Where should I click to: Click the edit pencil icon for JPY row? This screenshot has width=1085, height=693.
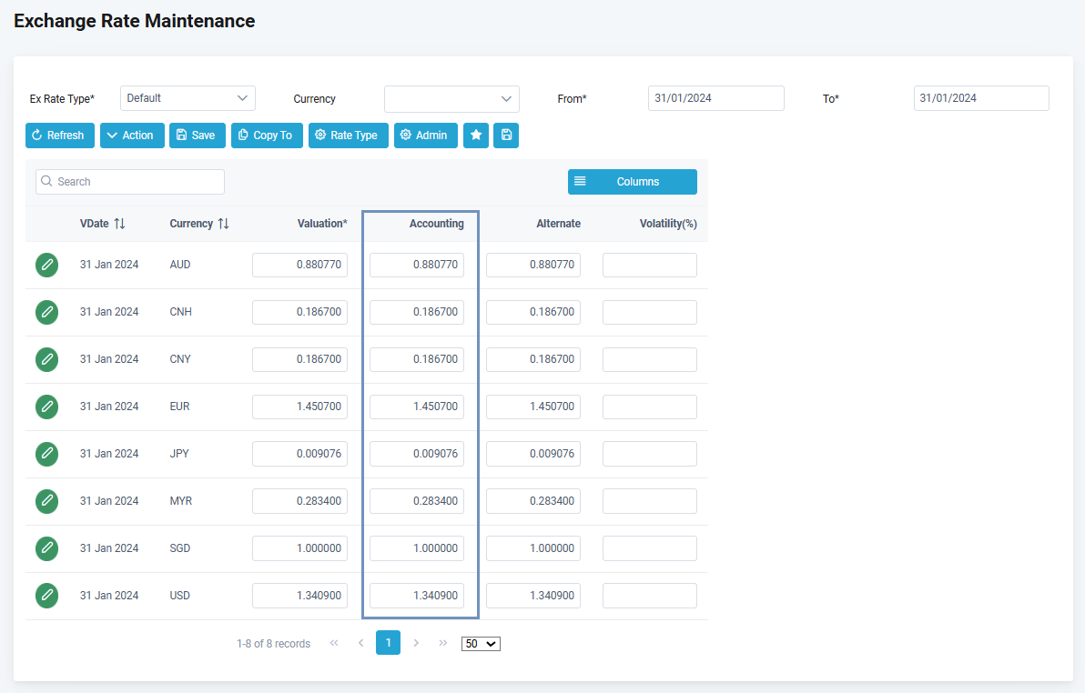click(x=47, y=454)
